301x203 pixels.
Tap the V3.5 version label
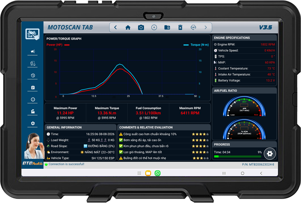266,27
